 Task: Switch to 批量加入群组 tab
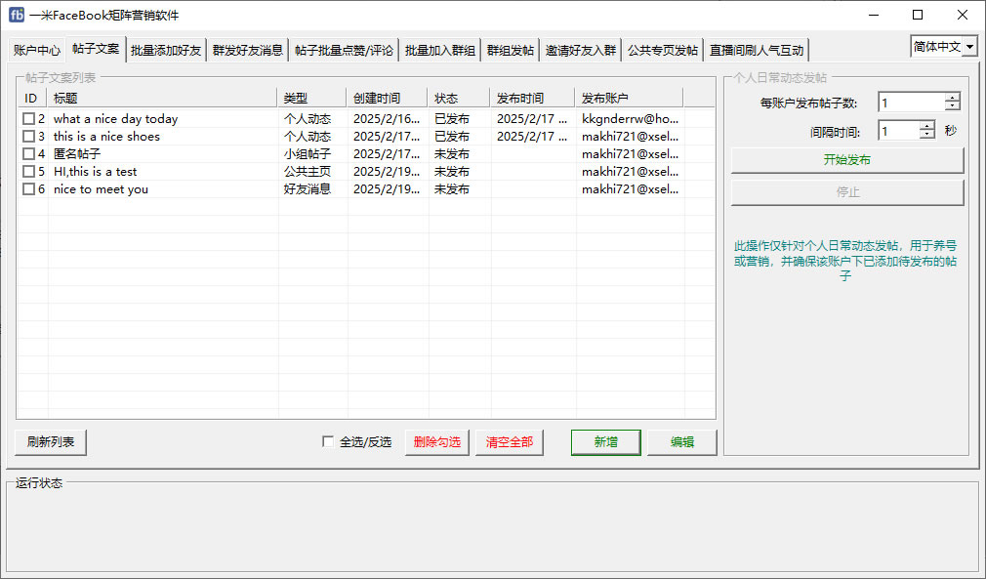[x=440, y=51]
